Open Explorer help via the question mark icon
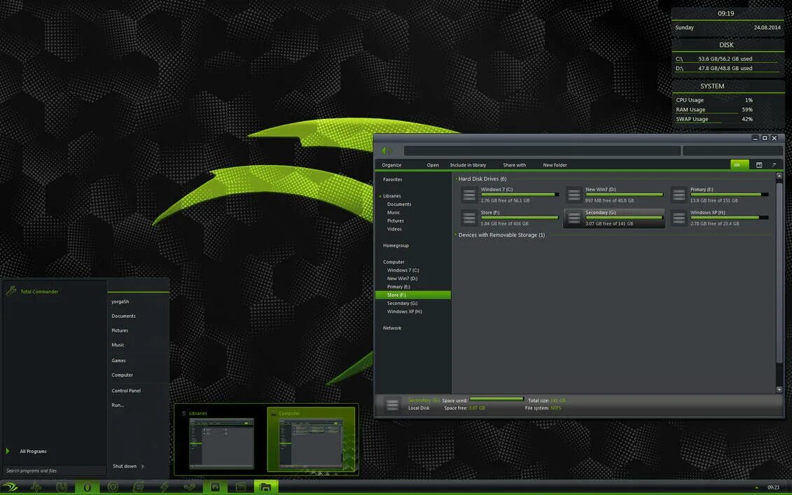This screenshot has width=792, height=495. (774, 165)
